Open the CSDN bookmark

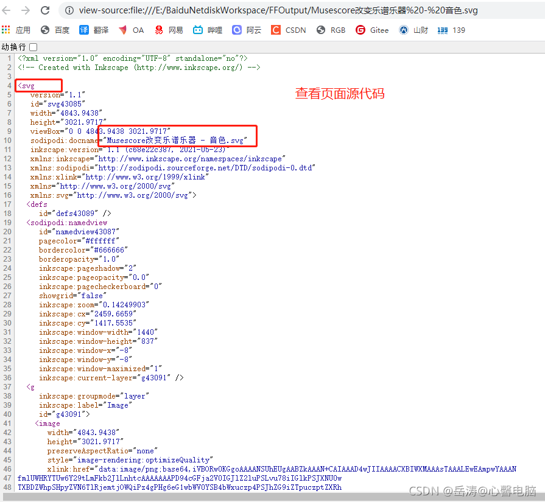tap(289, 30)
